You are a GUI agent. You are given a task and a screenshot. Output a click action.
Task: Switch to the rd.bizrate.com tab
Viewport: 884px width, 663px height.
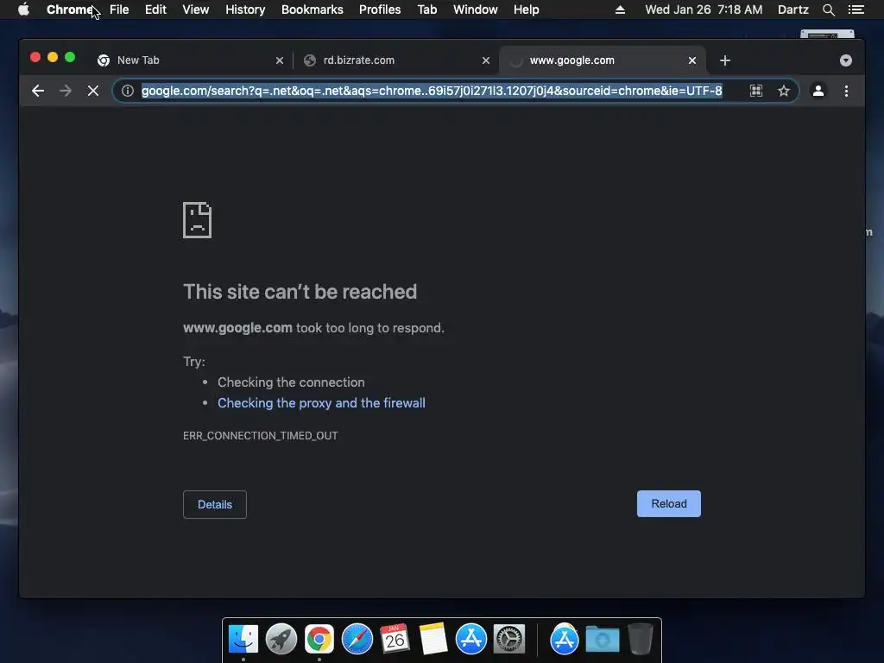tap(396, 60)
